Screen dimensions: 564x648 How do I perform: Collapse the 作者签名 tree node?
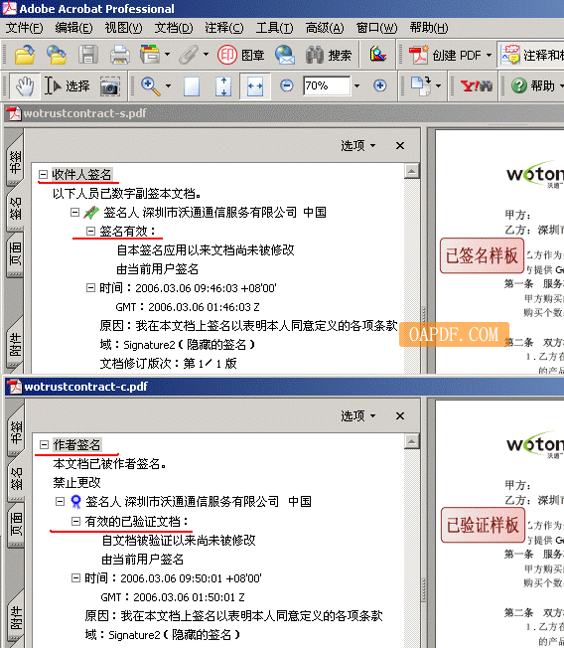[x=44, y=444]
